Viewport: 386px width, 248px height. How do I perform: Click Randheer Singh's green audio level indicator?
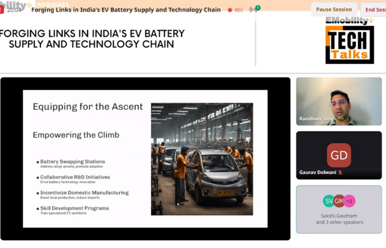pos(341,119)
